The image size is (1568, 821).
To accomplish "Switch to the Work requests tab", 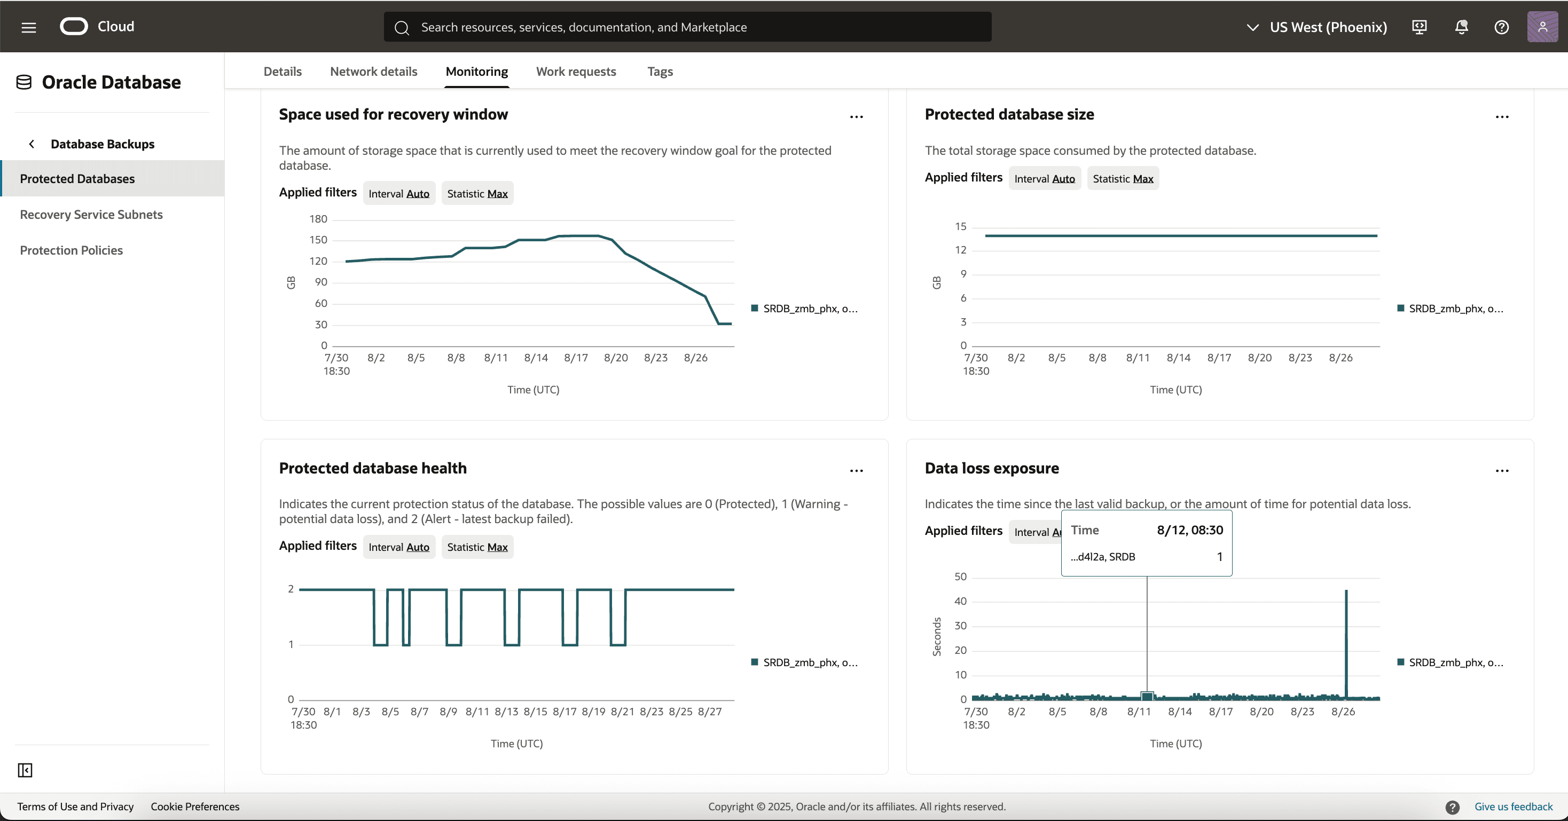I will pyautogui.click(x=575, y=71).
